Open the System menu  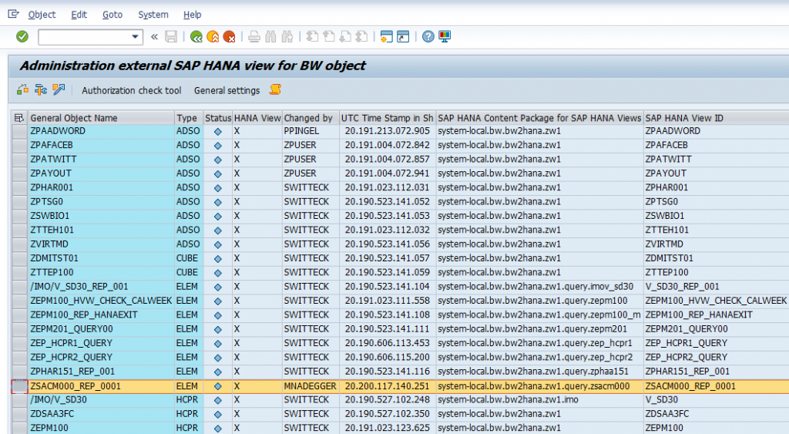[153, 15]
